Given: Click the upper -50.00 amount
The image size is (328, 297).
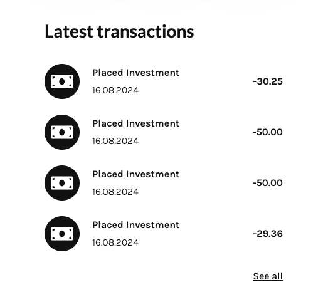Looking at the screenshot, I should pos(268,132).
